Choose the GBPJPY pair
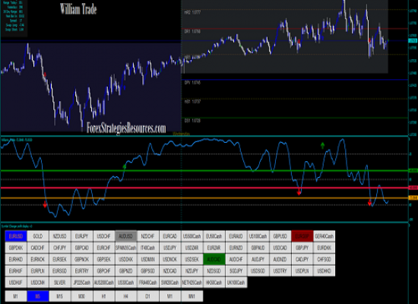Viewport: 418px width, 304px height. pos(302,248)
